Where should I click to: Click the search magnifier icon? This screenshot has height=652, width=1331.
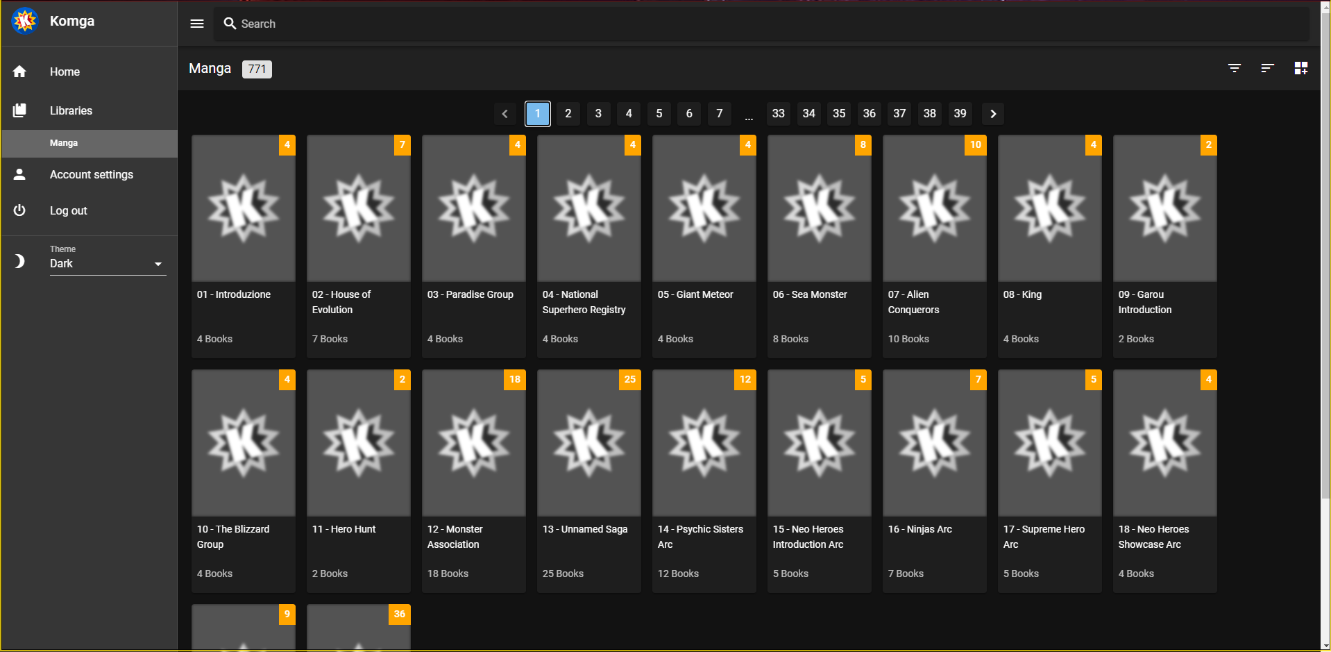230,24
